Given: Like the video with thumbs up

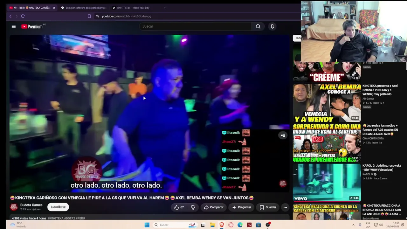Looking at the screenshot, I should point(179,207).
